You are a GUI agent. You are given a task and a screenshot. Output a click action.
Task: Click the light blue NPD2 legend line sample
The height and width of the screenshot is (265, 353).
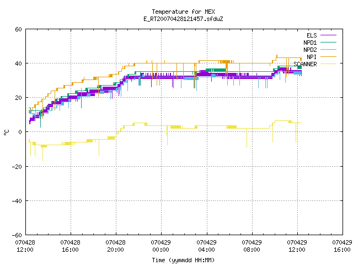coord(328,49)
